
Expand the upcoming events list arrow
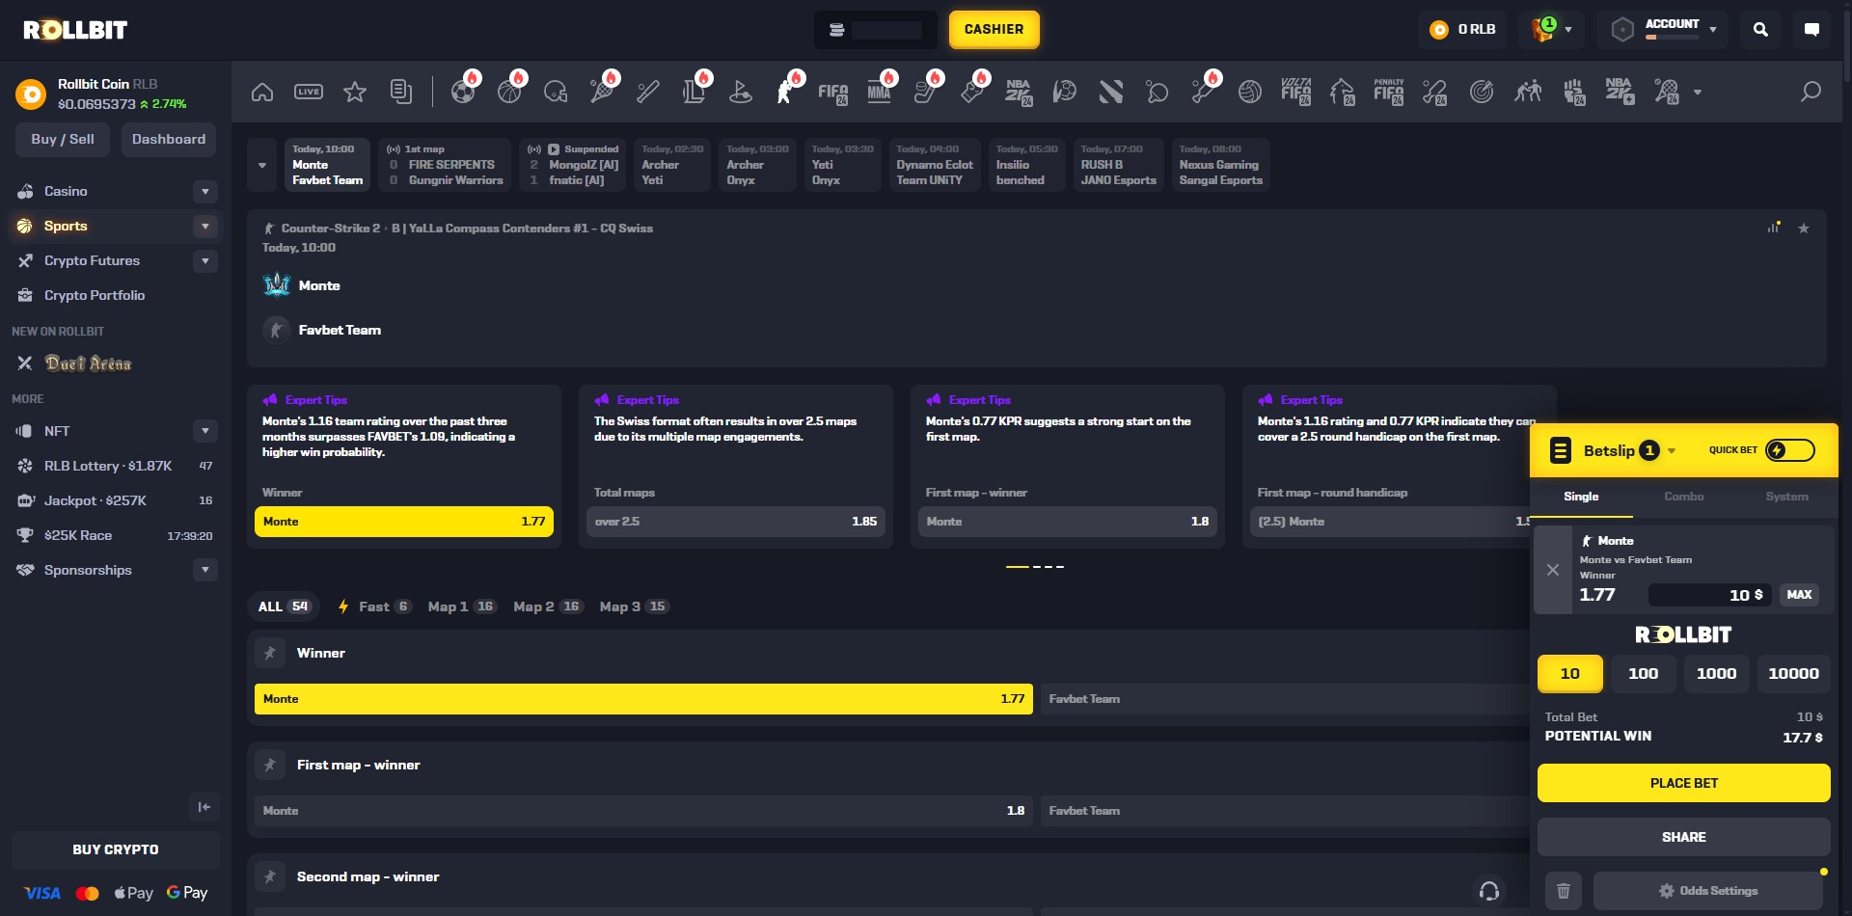click(262, 165)
